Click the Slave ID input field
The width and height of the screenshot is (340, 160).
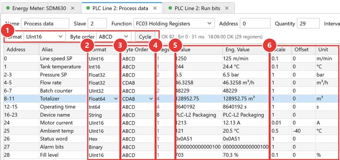pos(97,24)
